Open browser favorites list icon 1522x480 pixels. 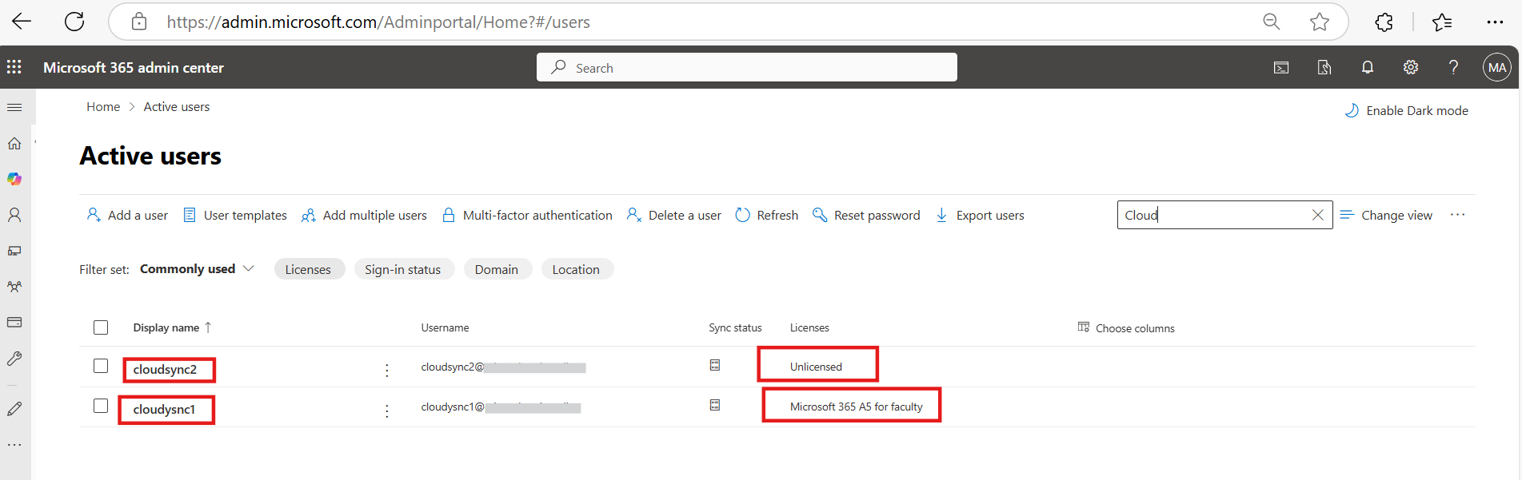coord(1442,22)
